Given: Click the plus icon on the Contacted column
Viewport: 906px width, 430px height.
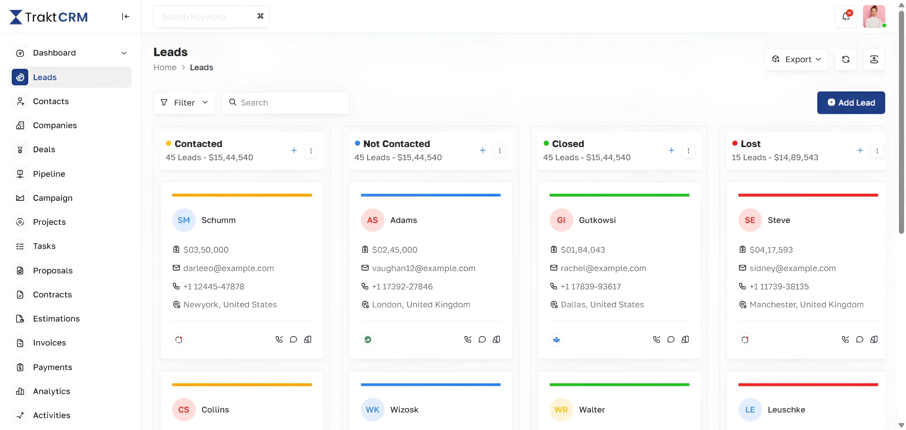Looking at the screenshot, I should tap(294, 150).
